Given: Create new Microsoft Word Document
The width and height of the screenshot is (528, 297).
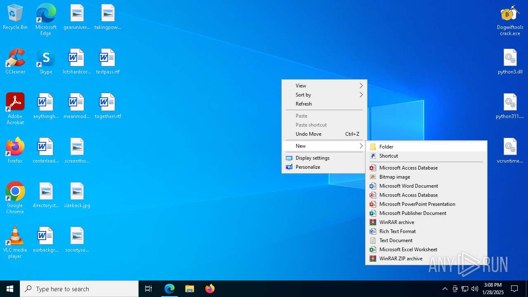Looking at the screenshot, I should pyautogui.click(x=426, y=186).
